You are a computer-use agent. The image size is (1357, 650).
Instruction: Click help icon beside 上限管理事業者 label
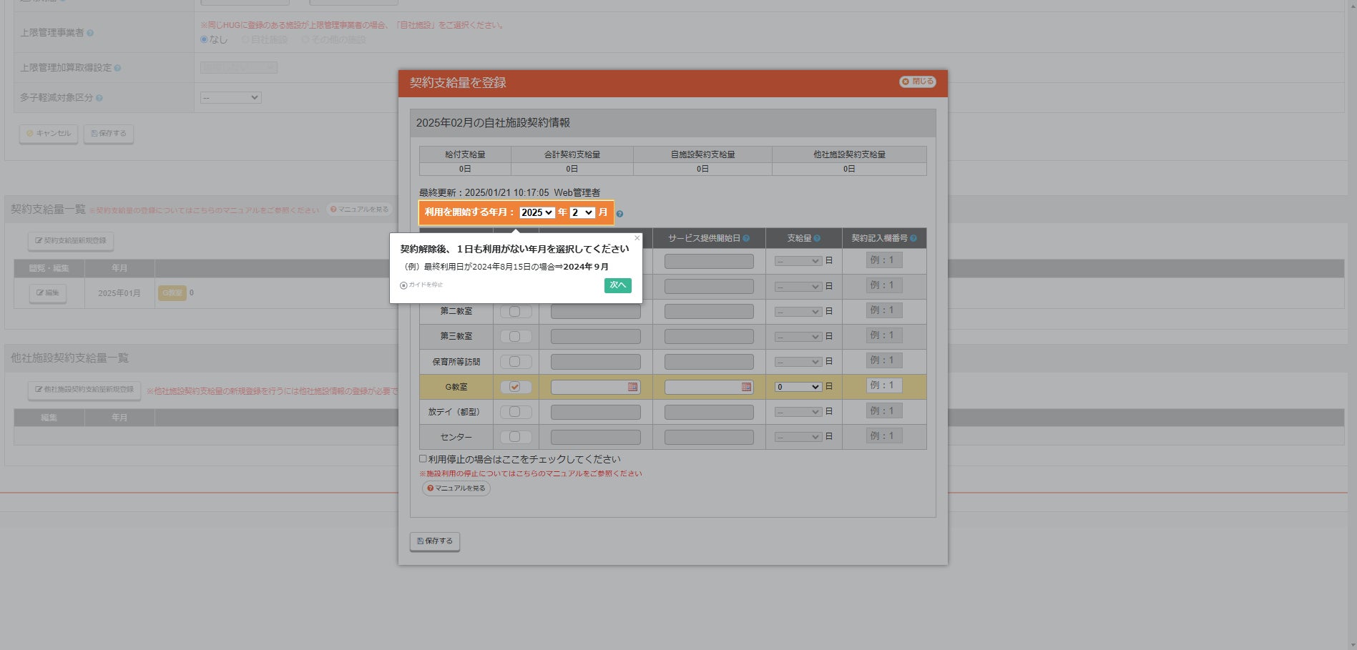pyautogui.click(x=90, y=33)
